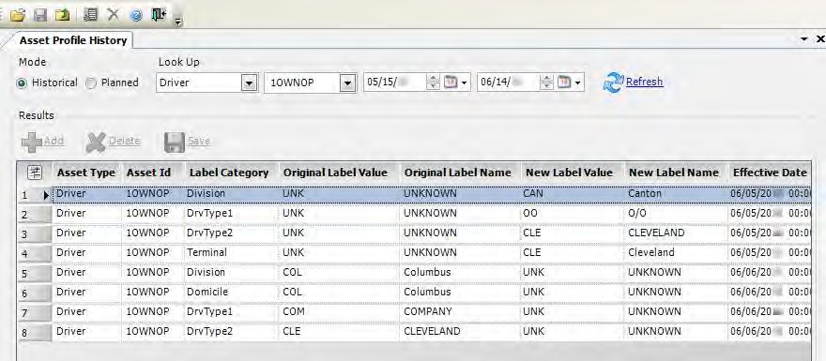The width and height of the screenshot is (826, 361).
Task: Click the blue help question mark icon
Action: coord(136,15)
